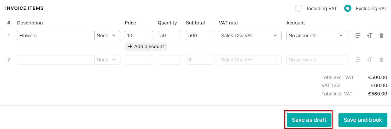The height and width of the screenshot is (129, 391).
Task: Click the plus icon on Add discount
Action: [x=130, y=47]
